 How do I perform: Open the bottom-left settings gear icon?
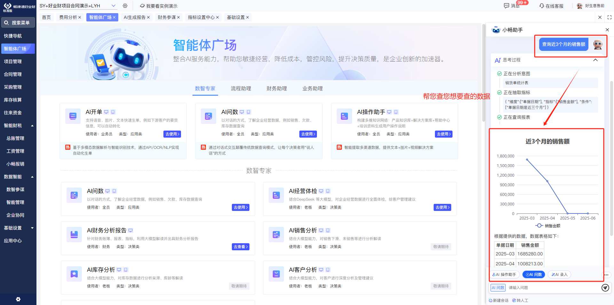18,299
